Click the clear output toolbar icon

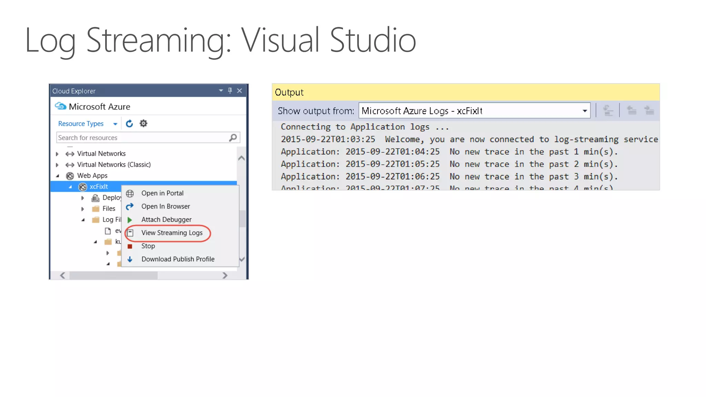point(608,111)
